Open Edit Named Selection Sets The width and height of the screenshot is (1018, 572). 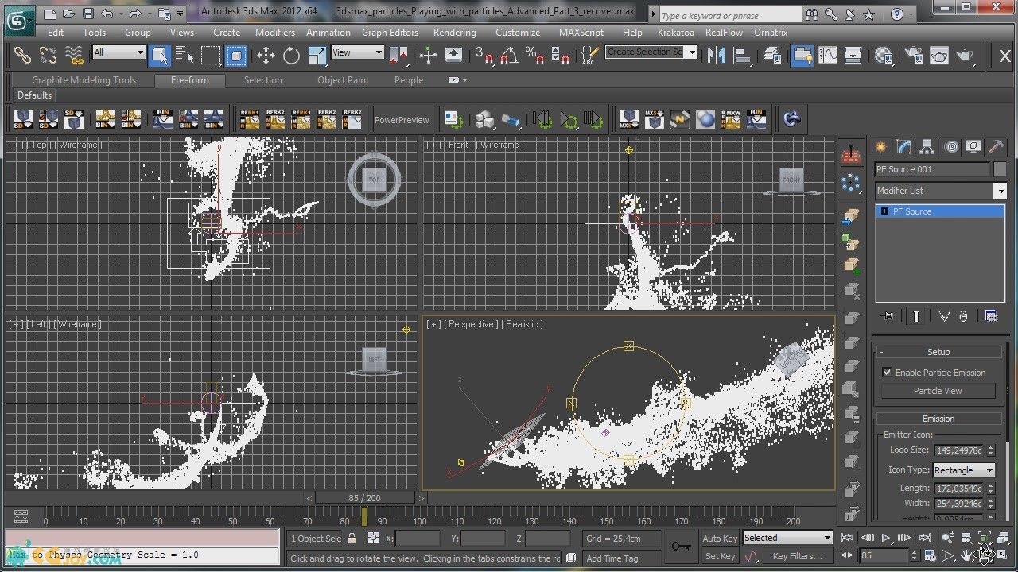(589, 55)
